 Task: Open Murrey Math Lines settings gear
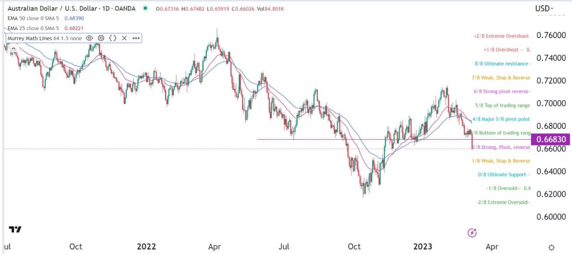point(101,38)
